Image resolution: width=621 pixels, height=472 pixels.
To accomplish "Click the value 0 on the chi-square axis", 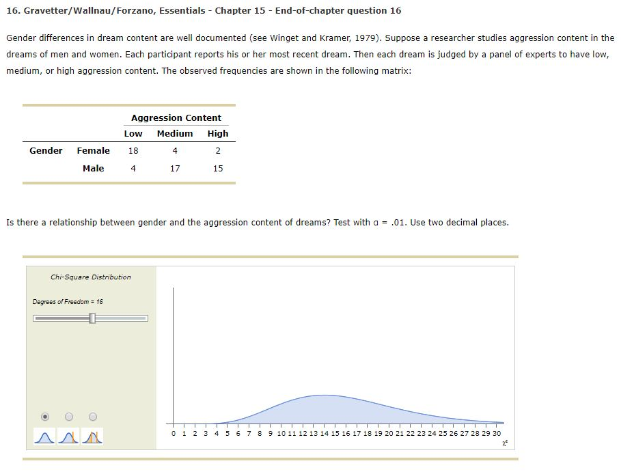I will (174, 434).
